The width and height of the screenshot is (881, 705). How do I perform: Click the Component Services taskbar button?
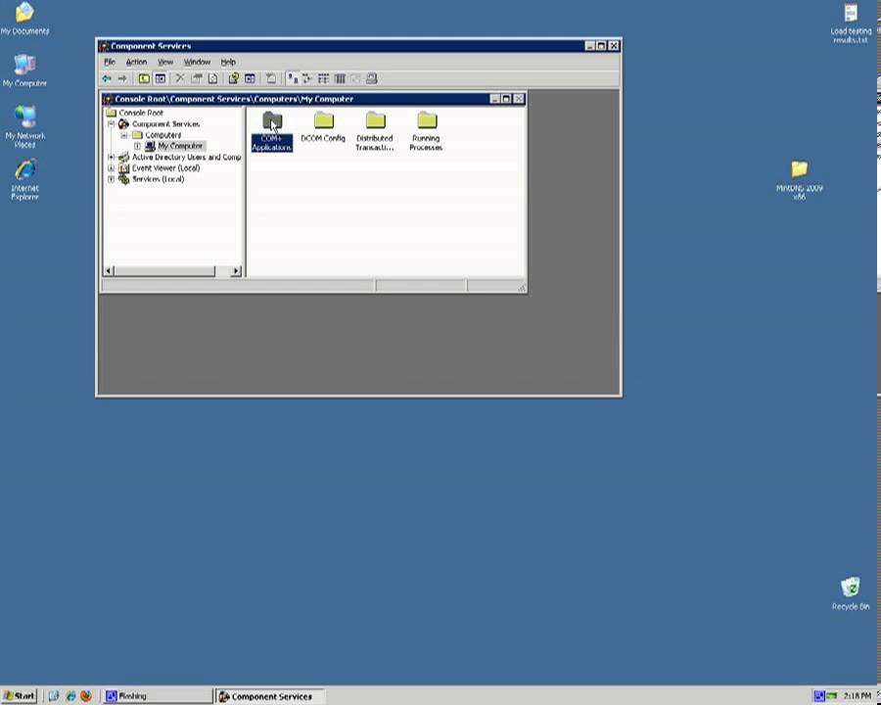tap(270, 696)
